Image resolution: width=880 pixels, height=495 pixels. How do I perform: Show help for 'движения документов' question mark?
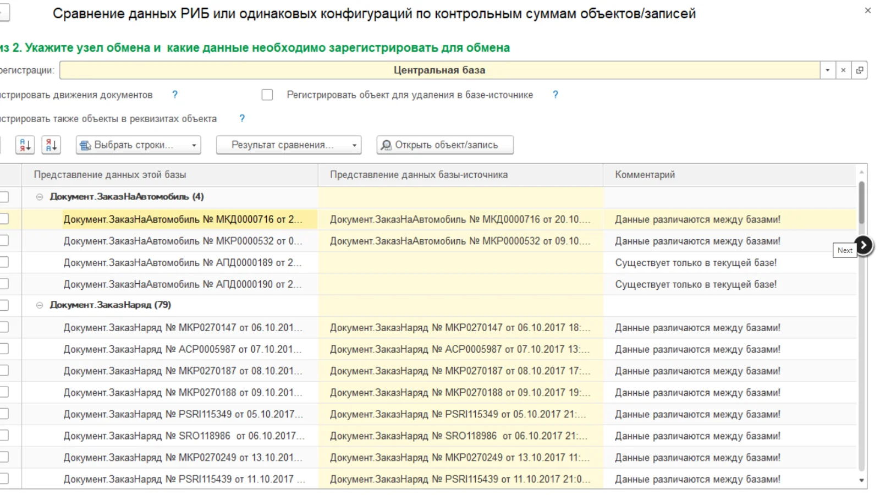pos(175,95)
